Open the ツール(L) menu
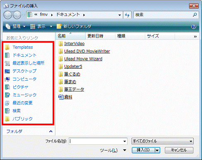Image resolution: width=202 pixels, height=160 pixels. point(113,150)
